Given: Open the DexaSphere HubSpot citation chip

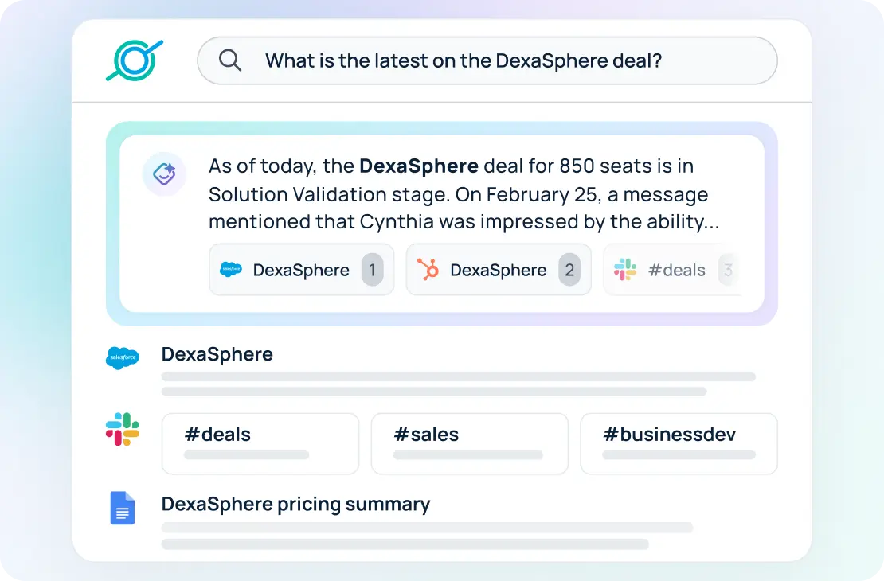Looking at the screenshot, I should click(x=499, y=270).
